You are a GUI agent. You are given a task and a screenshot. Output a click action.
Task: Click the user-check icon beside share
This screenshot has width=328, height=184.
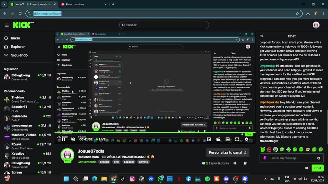245,163
